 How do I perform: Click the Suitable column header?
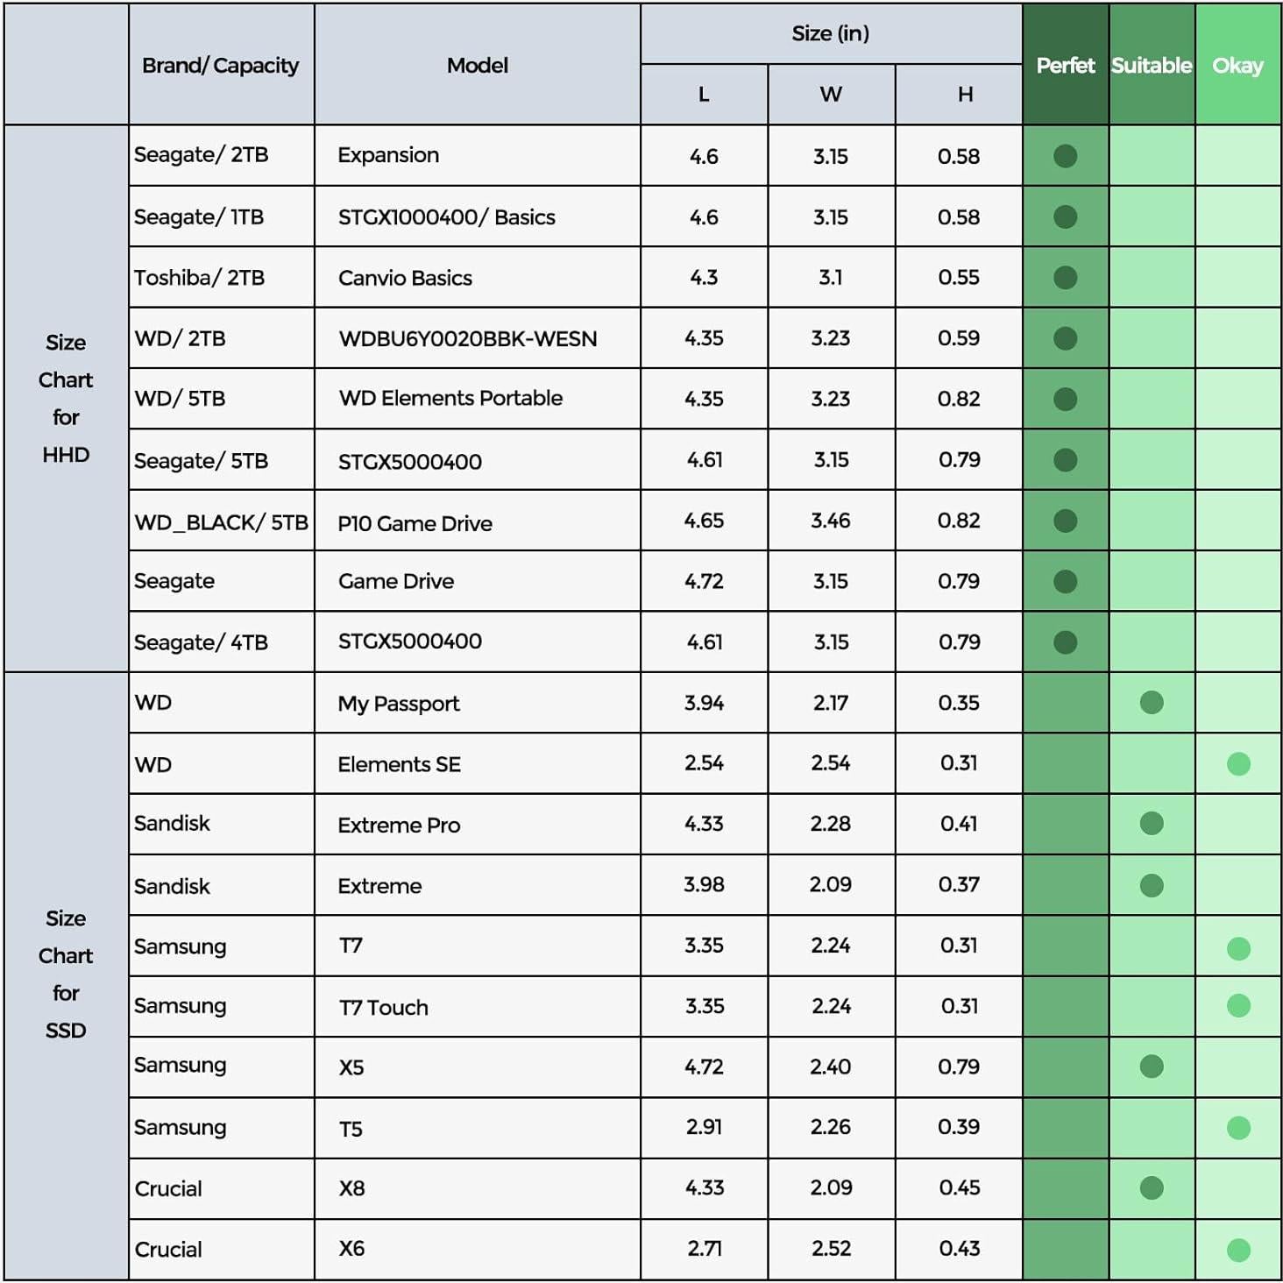(1152, 65)
